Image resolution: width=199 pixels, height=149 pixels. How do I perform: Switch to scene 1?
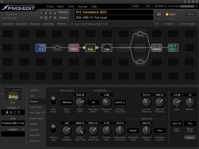click(x=41, y=13)
